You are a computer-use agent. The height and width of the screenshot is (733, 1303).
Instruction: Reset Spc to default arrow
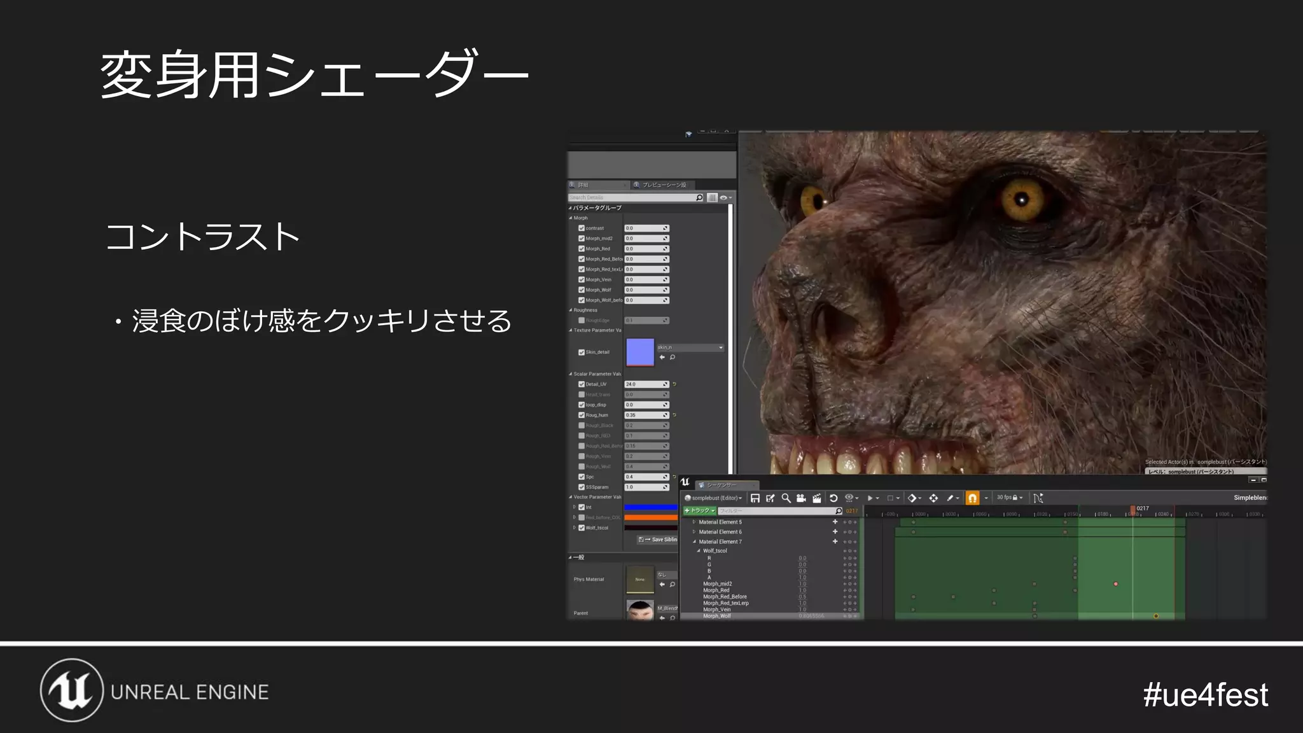pos(674,477)
